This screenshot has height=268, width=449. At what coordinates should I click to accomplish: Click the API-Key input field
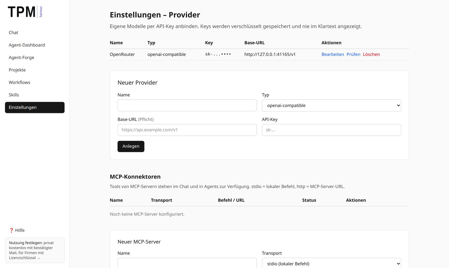click(331, 130)
